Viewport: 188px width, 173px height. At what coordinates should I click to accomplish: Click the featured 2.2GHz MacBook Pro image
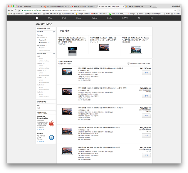pyautogui.click(x=136, y=50)
